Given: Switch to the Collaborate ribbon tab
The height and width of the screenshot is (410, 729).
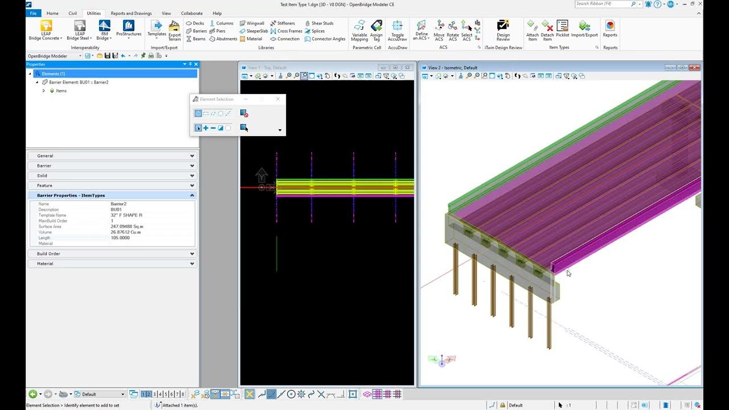Looking at the screenshot, I should 192,13.
